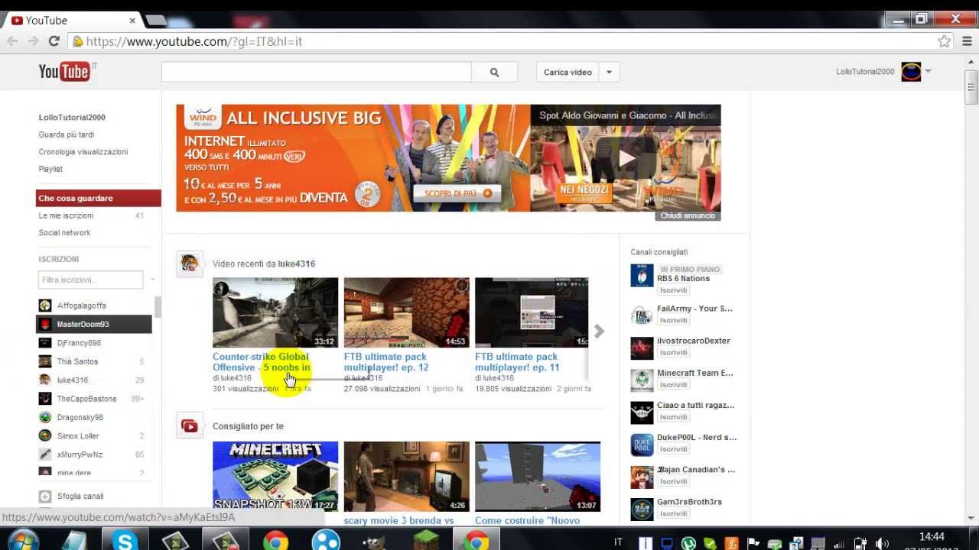
Task: Open the Windows Start button
Action: pyautogui.click(x=24, y=540)
